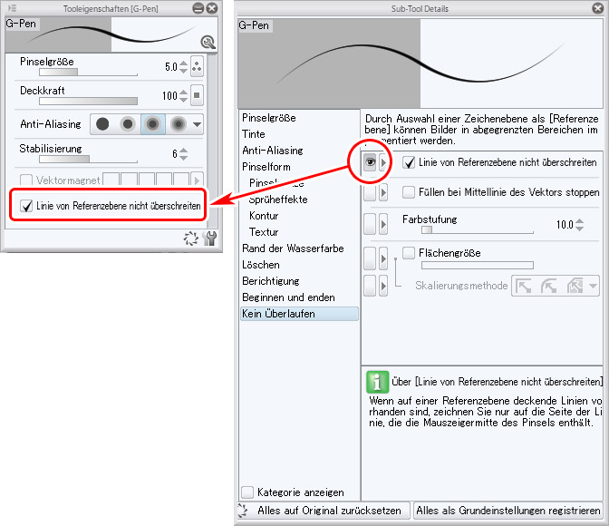Open Anti-Aliasing dropdown arrow

pyautogui.click(x=197, y=124)
